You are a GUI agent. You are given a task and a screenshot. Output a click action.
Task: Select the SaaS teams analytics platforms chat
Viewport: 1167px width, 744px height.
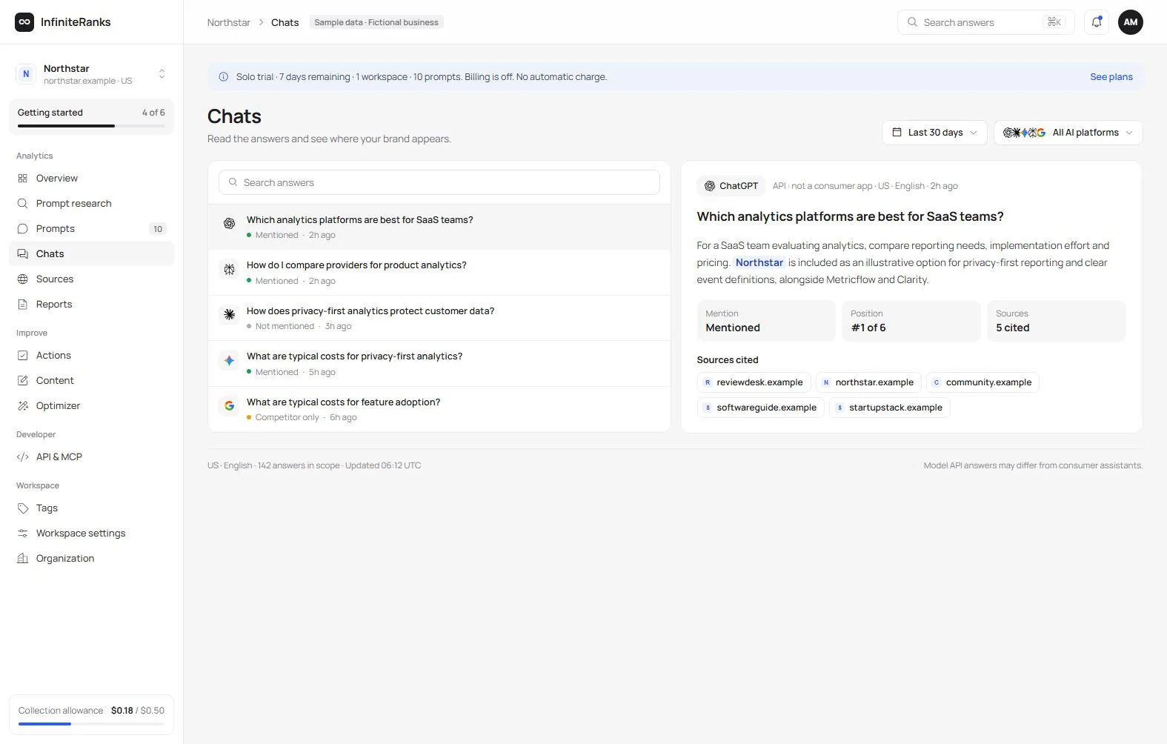[439, 227]
